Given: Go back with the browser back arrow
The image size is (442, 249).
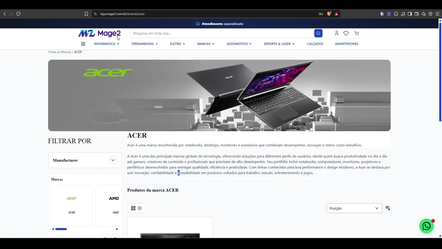Looking at the screenshot, I should 5,14.
